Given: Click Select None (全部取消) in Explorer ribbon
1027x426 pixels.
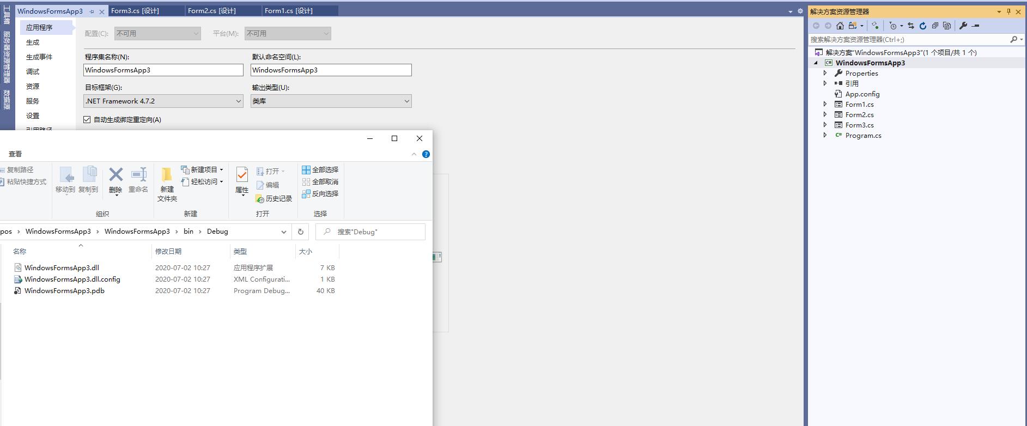Looking at the screenshot, I should click(x=320, y=181).
